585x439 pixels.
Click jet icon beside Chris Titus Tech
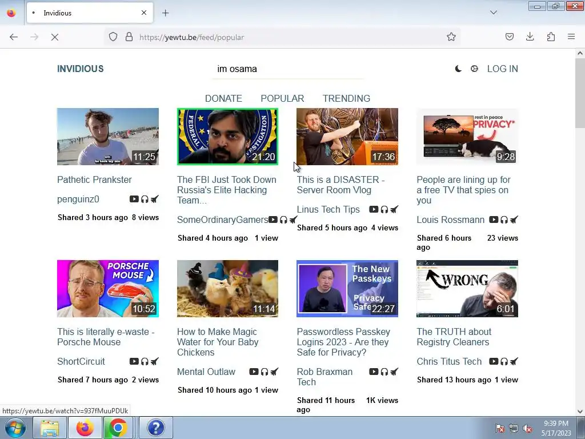point(514,361)
